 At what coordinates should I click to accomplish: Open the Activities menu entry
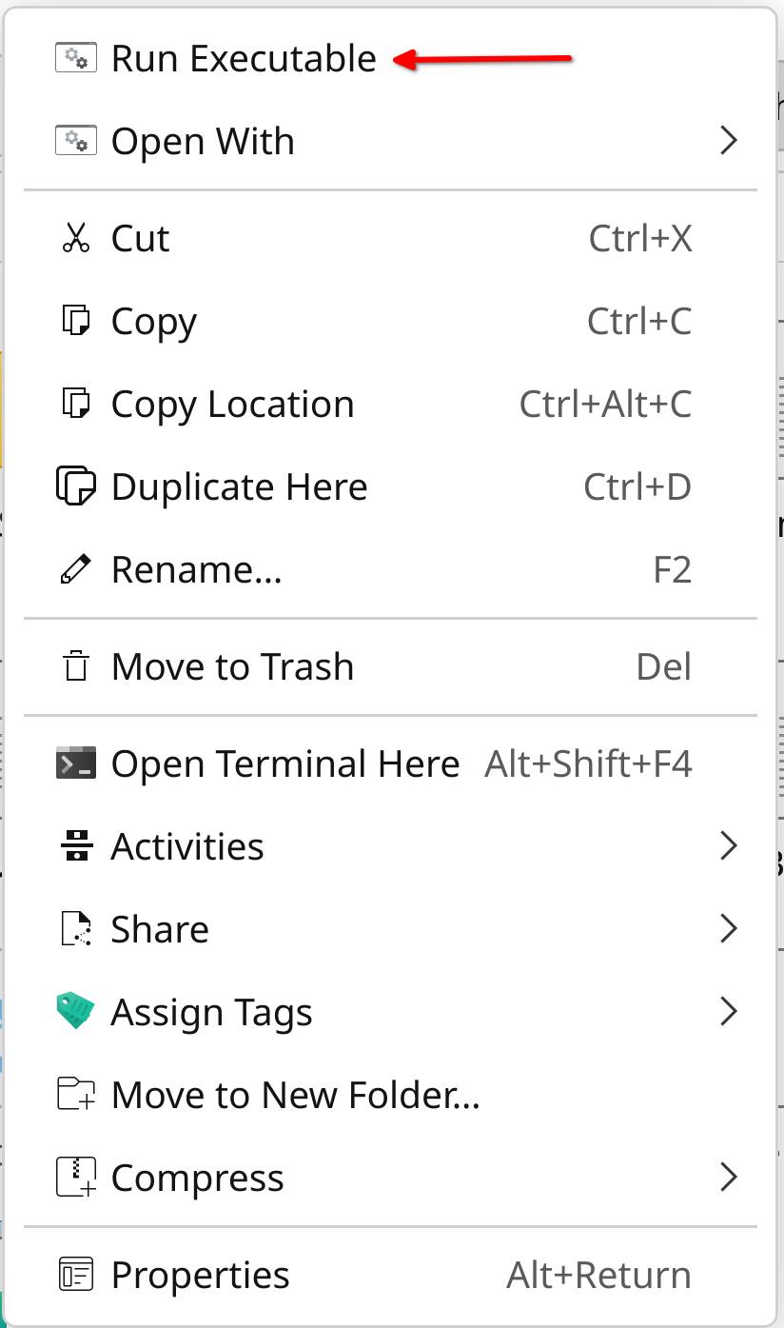(x=391, y=846)
